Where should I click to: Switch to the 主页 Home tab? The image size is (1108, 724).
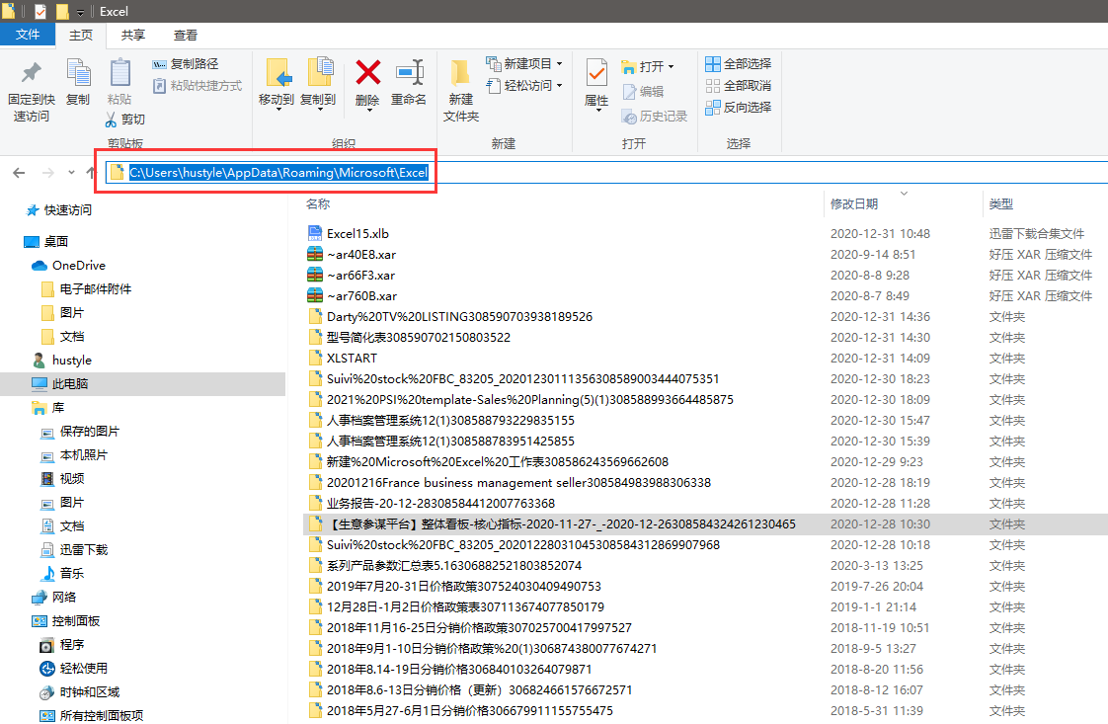point(81,35)
